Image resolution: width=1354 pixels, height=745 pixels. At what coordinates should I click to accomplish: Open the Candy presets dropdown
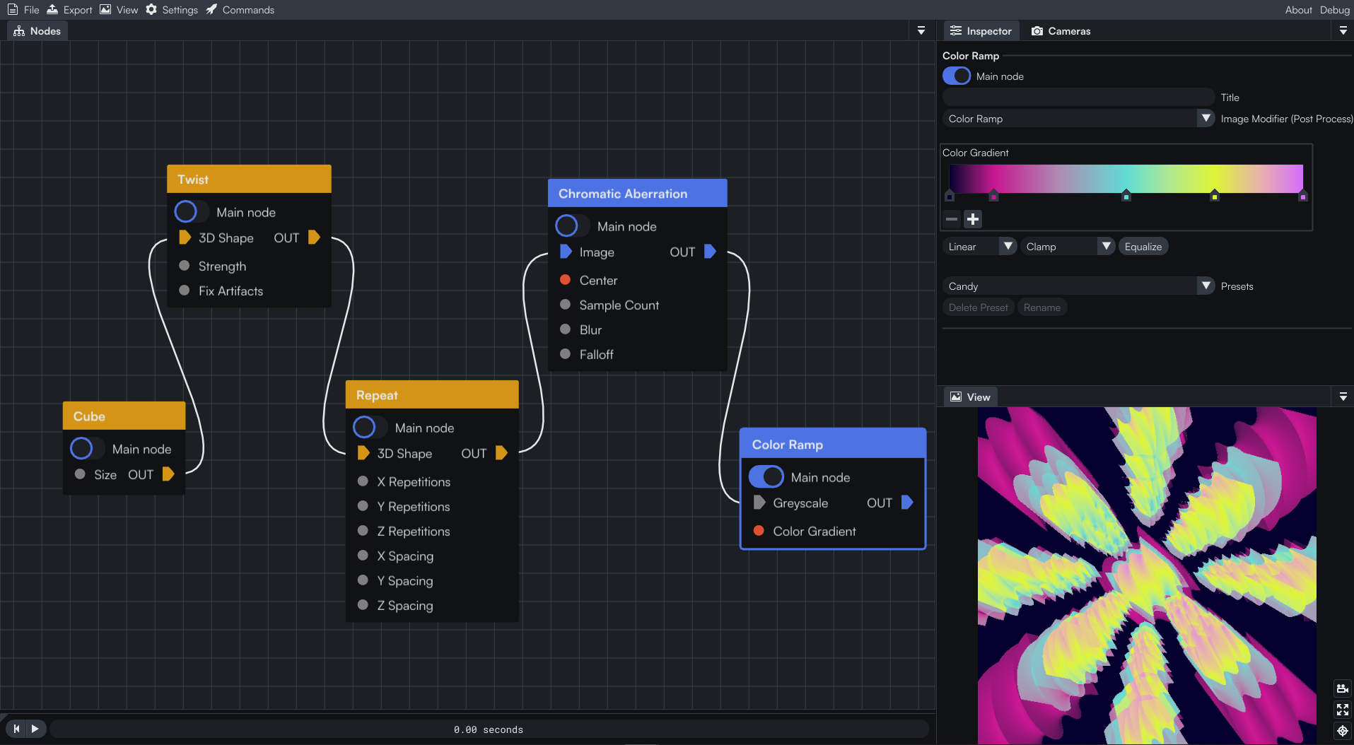[x=1078, y=286]
